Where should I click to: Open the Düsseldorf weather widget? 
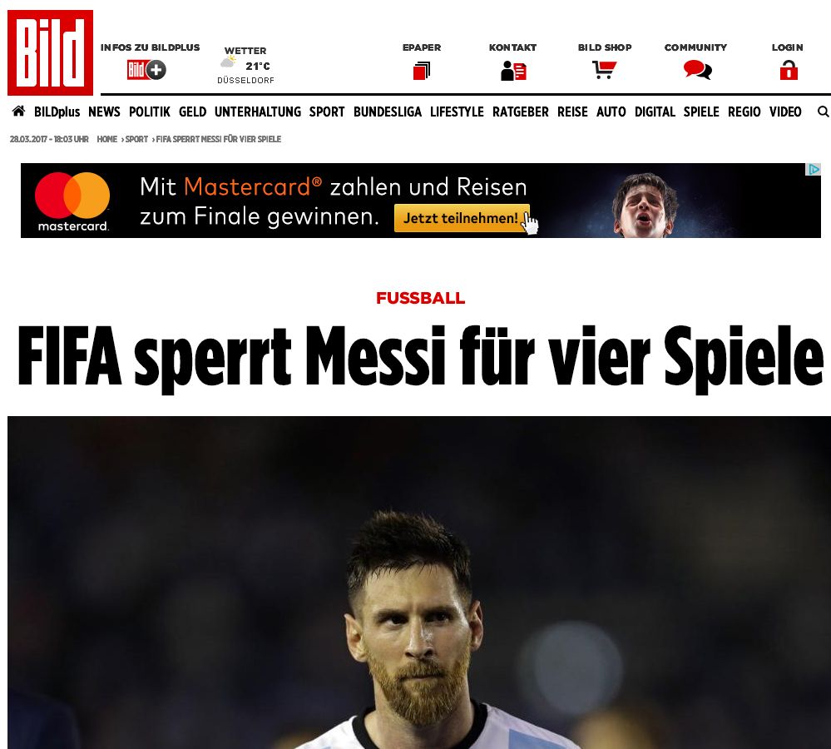tap(245, 65)
